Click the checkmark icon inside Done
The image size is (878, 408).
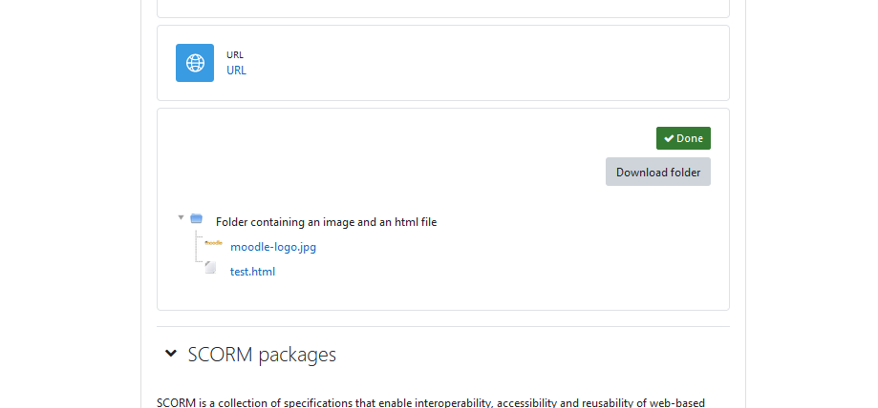669,138
